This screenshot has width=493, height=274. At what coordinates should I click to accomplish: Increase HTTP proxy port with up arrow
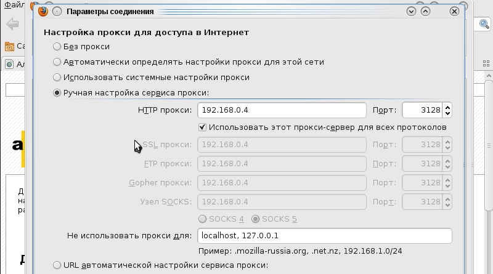447,107
